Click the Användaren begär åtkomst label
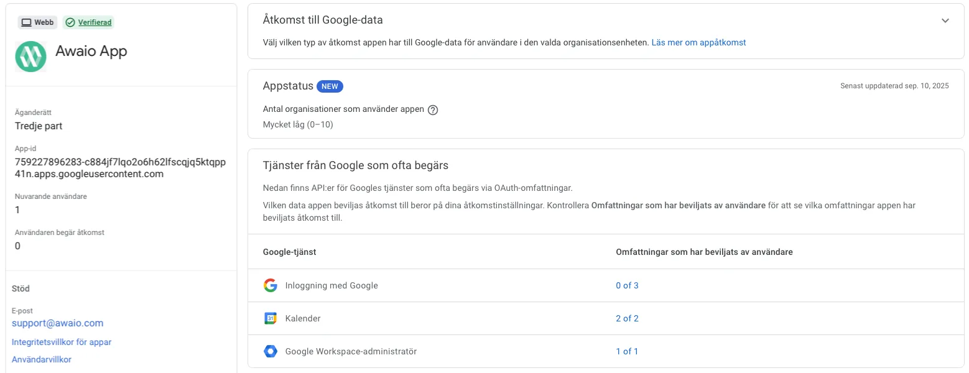The image size is (969, 373). coord(59,233)
